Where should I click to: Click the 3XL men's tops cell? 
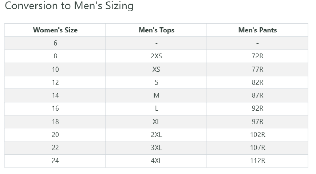pos(156,148)
